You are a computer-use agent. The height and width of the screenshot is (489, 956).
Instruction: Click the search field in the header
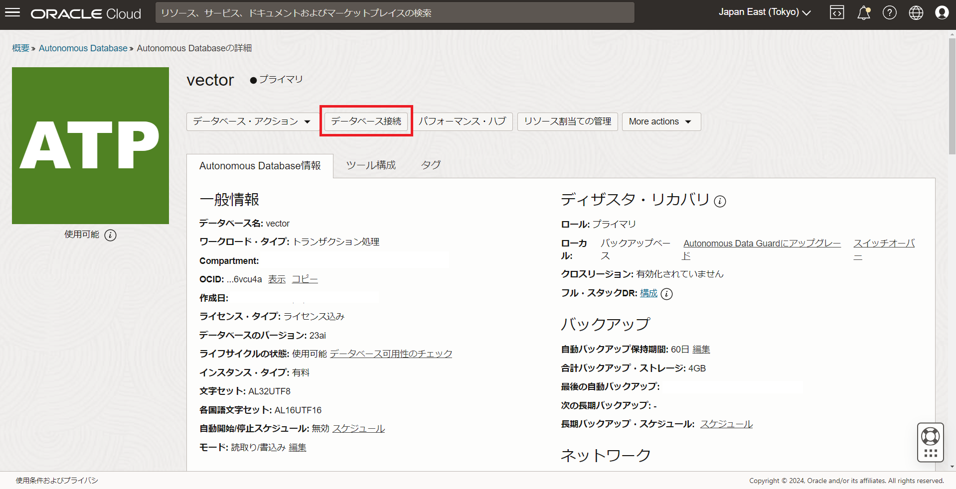394,12
